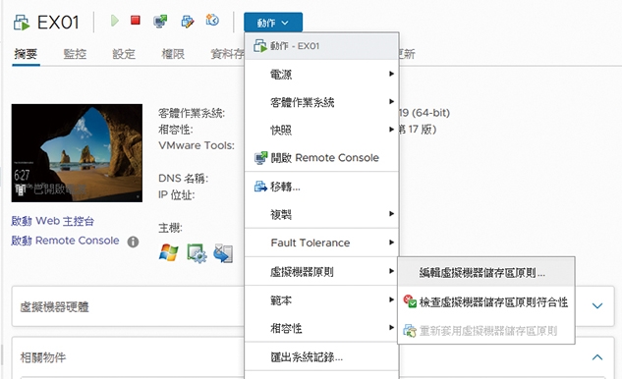Choose 開啟 Remote Console from the menu

click(x=321, y=158)
